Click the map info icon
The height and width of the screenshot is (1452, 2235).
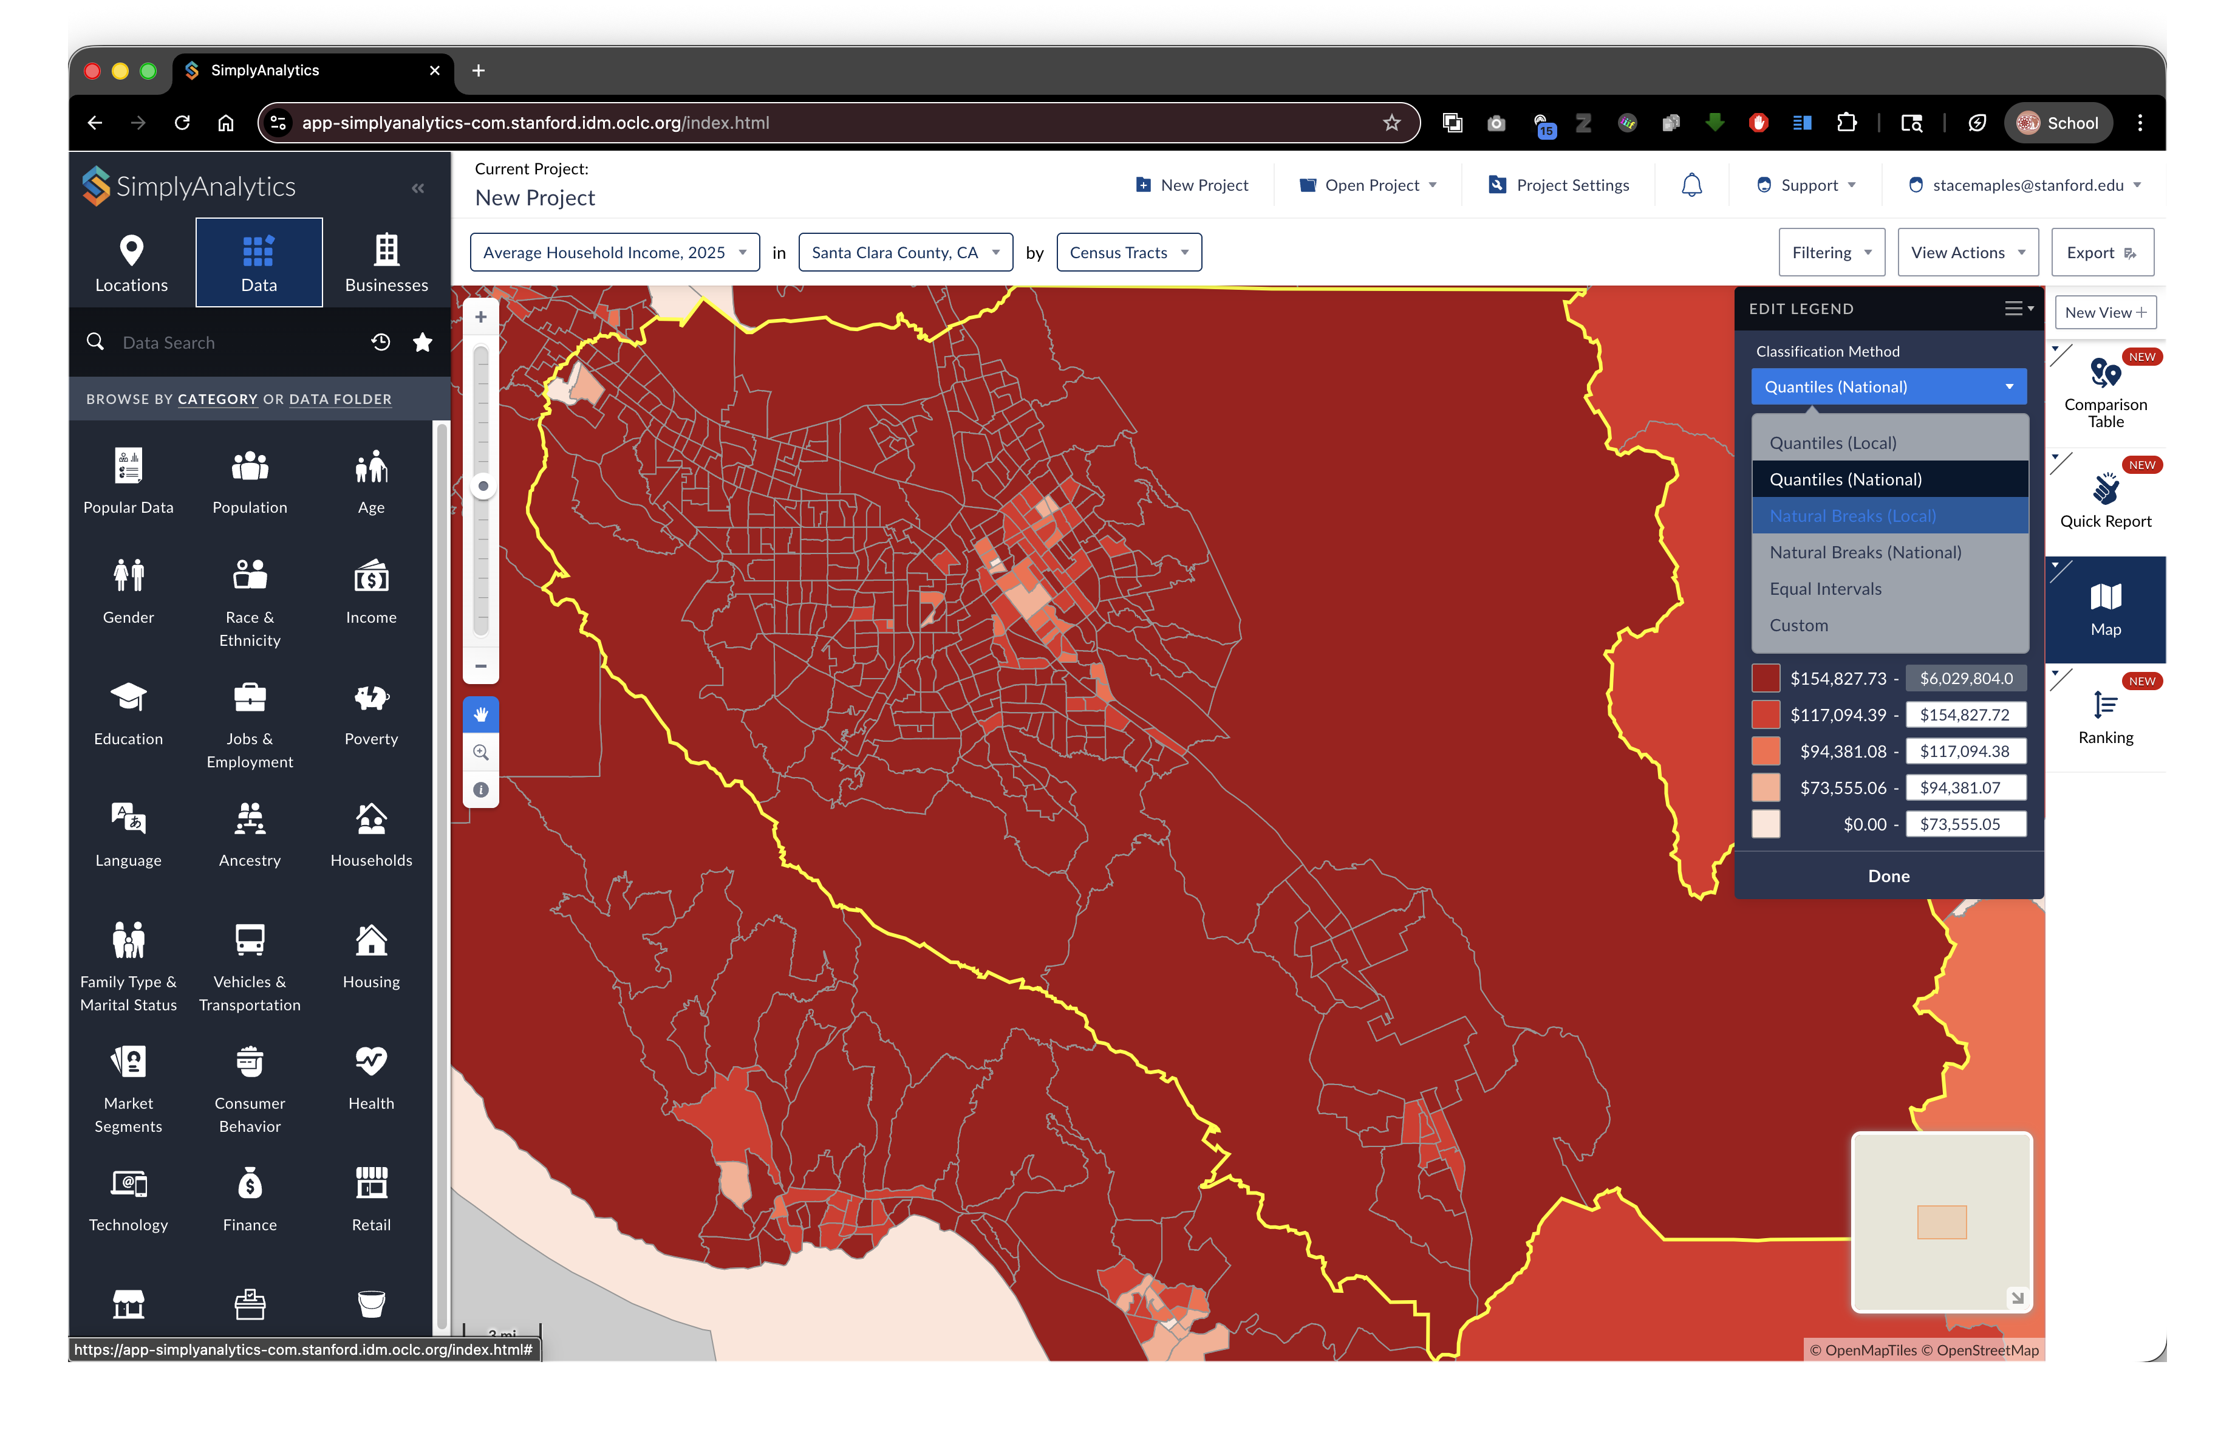point(481,790)
